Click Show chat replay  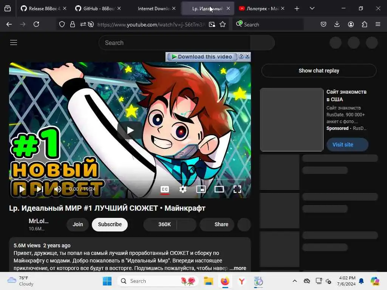pyautogui.click(x=319, y=71)
